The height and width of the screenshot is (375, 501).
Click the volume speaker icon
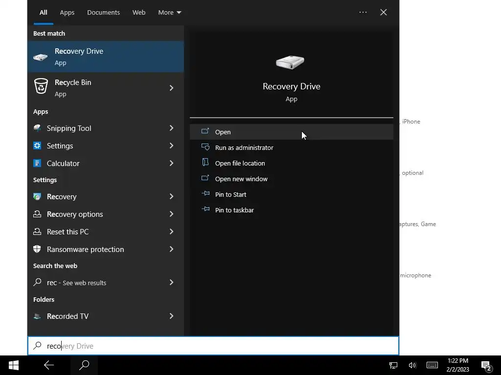(x=412, y=365)
